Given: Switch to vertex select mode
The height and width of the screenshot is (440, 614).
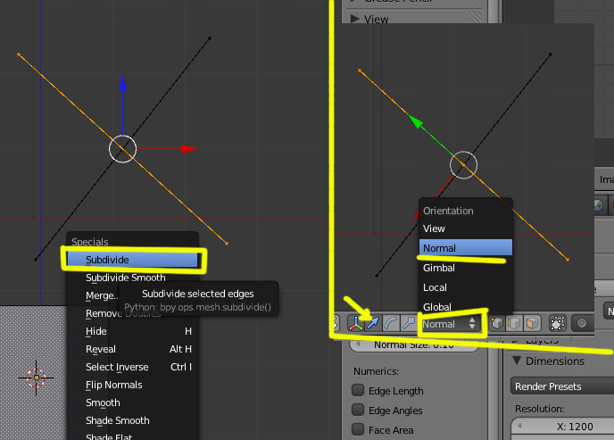Looking at the screenshot, I should click(x=497, y=323).
